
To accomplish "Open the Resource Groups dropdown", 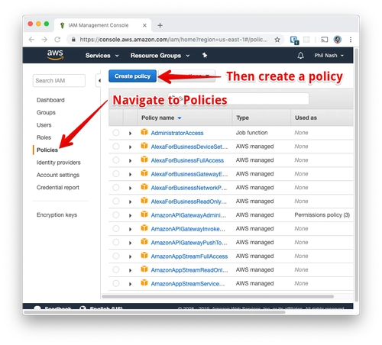I will click(x=160, y=56).
